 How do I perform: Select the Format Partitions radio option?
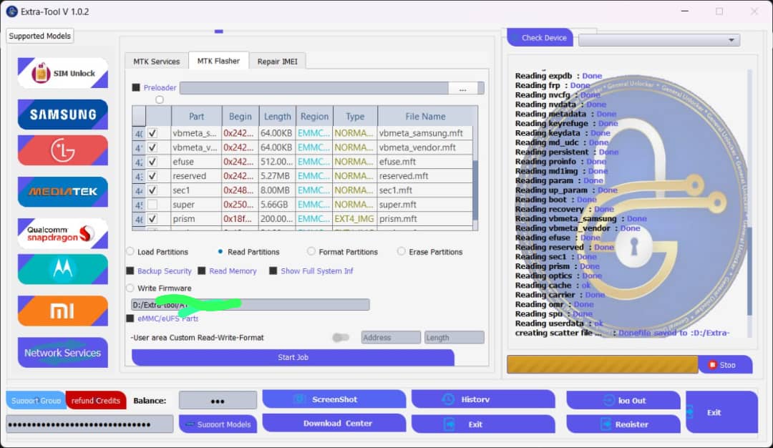point(311,252)
